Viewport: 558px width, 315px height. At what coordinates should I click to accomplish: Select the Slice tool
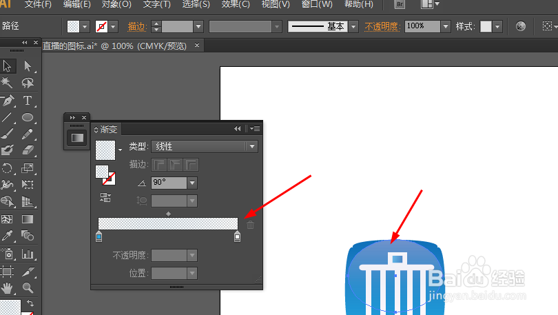(x=28, y=272)
